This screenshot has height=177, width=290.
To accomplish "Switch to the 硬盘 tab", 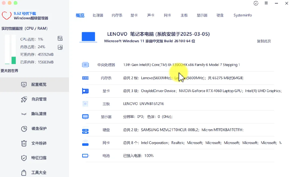I will click(x=220, y=15).
